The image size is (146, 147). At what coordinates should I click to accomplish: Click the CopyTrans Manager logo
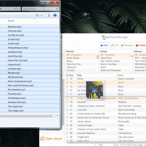[115, 37]
